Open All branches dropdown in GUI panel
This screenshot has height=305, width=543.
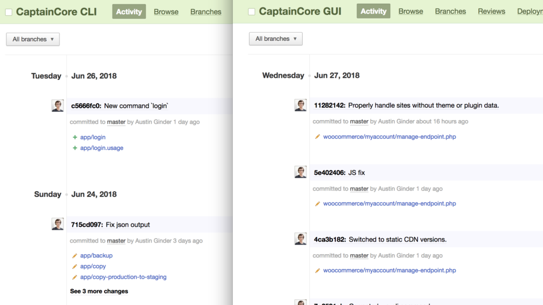click(x=276, y=39)
